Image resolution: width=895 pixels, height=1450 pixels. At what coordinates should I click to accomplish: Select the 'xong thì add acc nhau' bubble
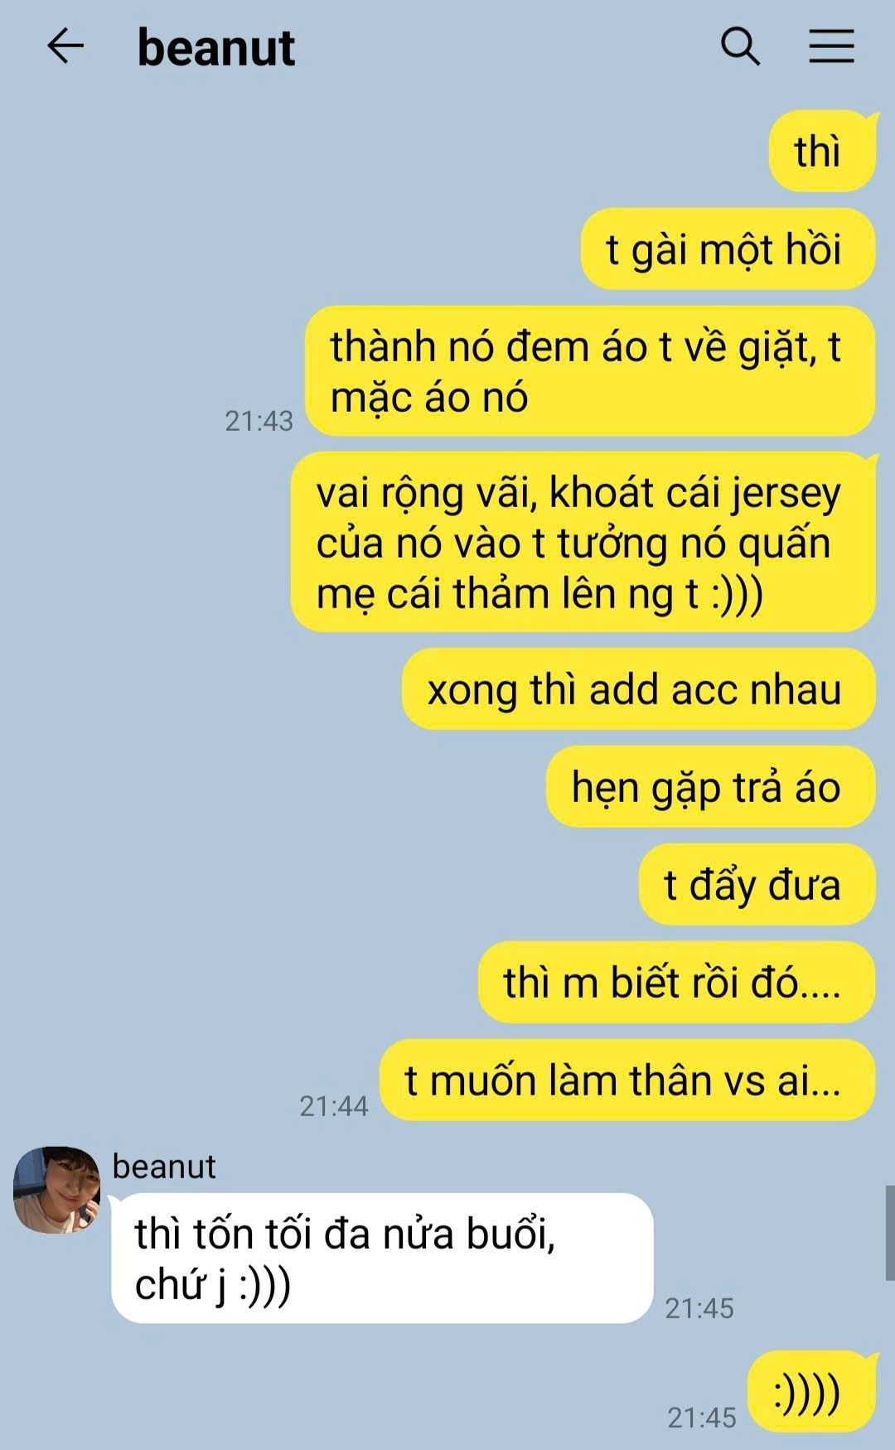click(x=638, y=689)
